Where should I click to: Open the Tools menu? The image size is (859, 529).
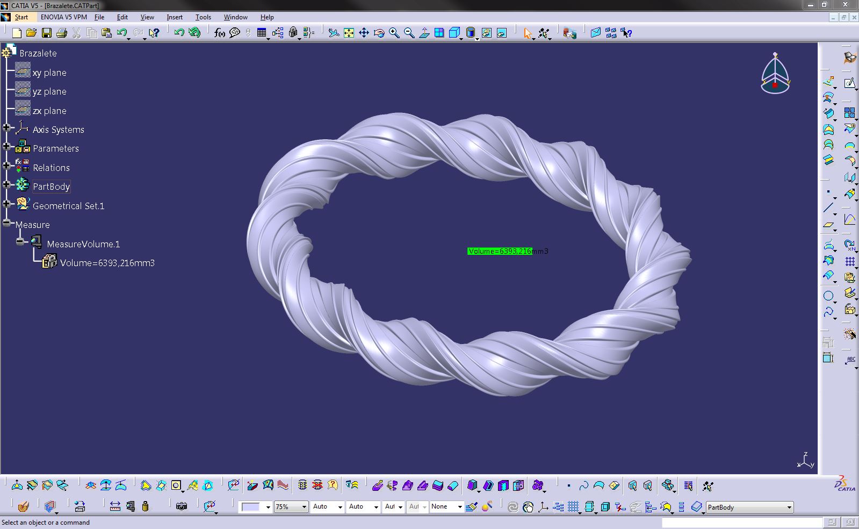pos(203,17)
